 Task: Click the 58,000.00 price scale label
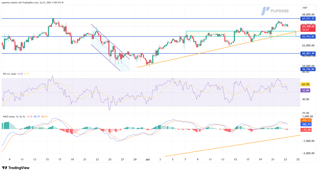(x=308, y=66)
